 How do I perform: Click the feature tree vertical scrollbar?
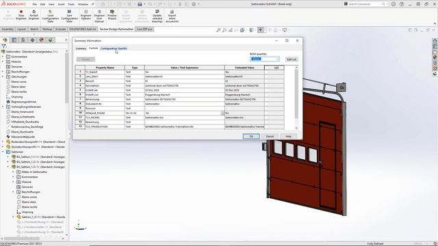[x=66, y=78]
